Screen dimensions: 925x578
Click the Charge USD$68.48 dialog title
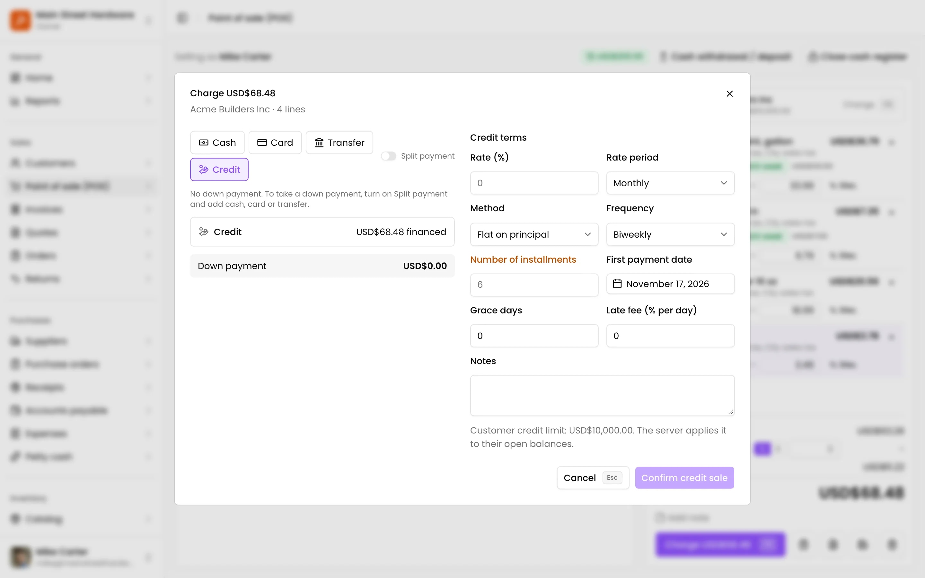[233, 93]
